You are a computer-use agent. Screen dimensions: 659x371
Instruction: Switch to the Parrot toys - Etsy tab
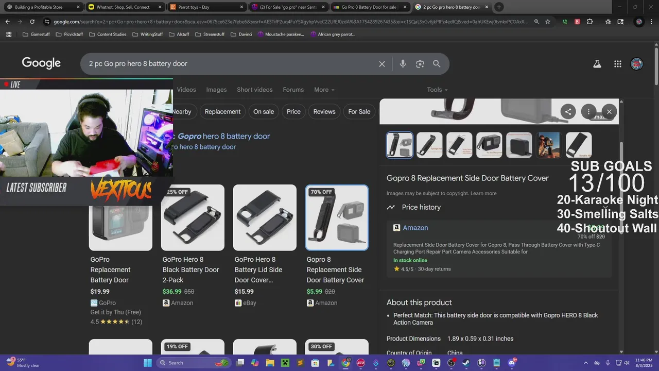(x=206, y=7)
